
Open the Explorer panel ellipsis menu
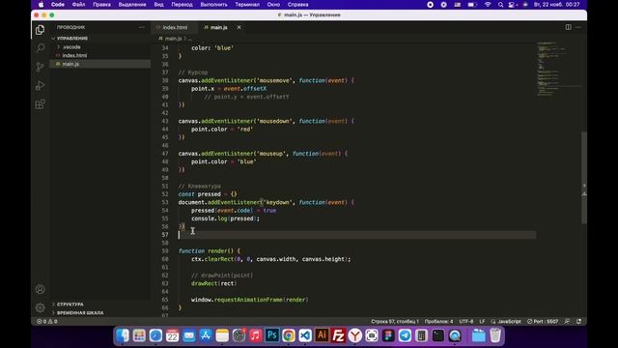tap(142, 27)
